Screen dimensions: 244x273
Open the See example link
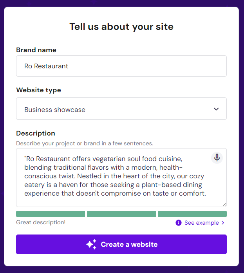(201, 223)
